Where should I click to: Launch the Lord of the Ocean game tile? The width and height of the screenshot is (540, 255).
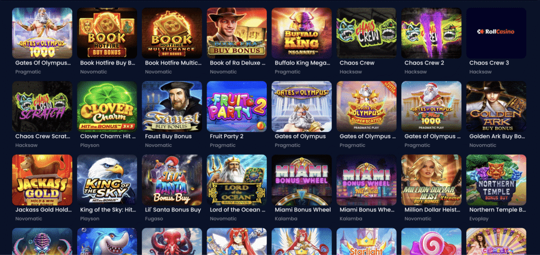(x=237, y=180)
